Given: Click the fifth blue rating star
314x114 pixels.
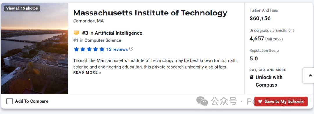Looking at the screenshot, I should point(102,49).
